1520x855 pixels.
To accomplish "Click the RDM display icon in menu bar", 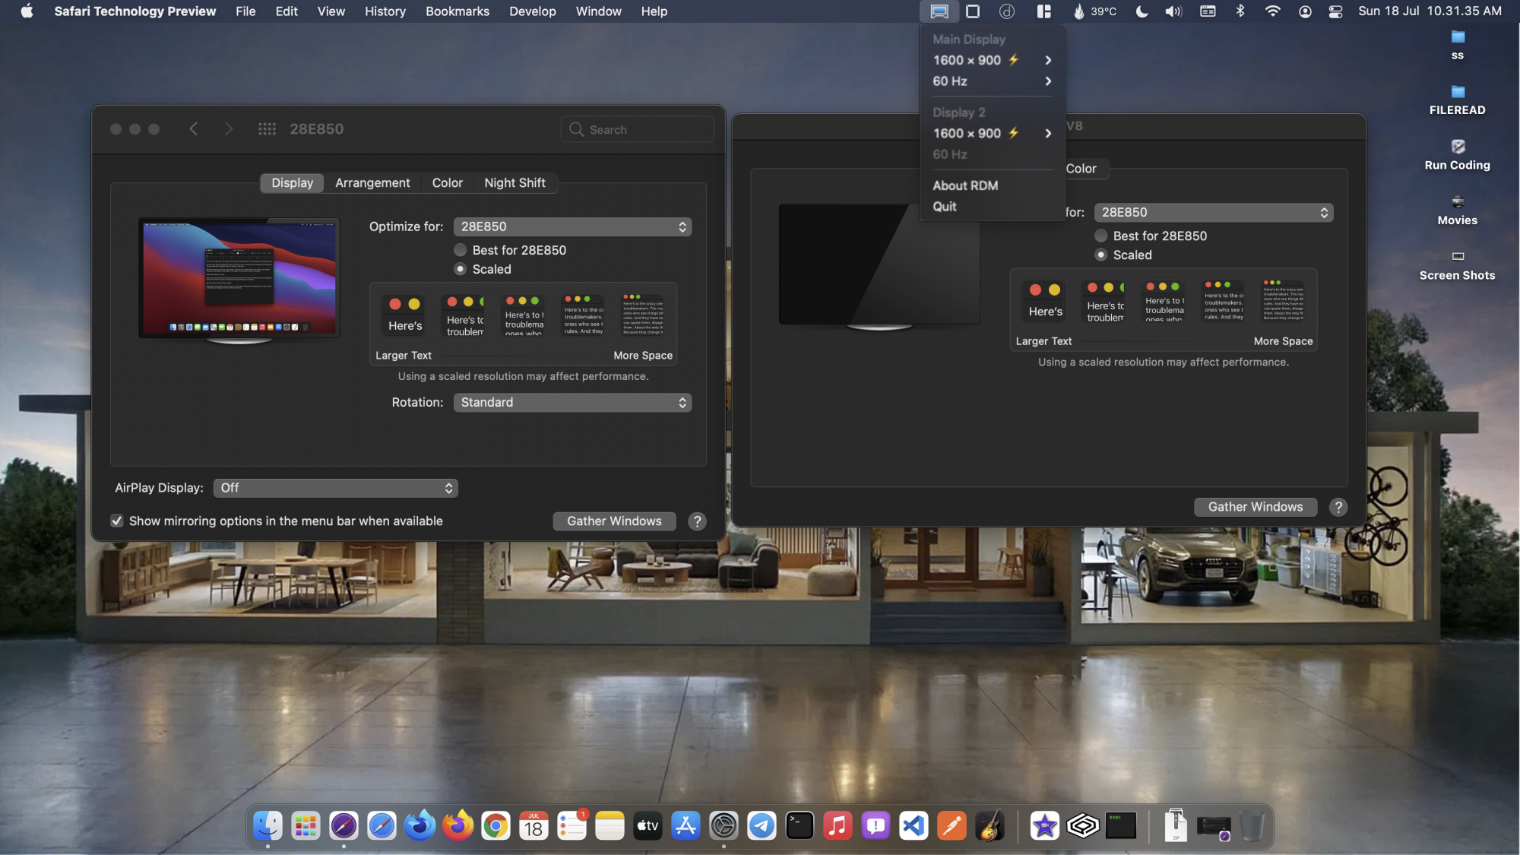I will pos(939,11).
